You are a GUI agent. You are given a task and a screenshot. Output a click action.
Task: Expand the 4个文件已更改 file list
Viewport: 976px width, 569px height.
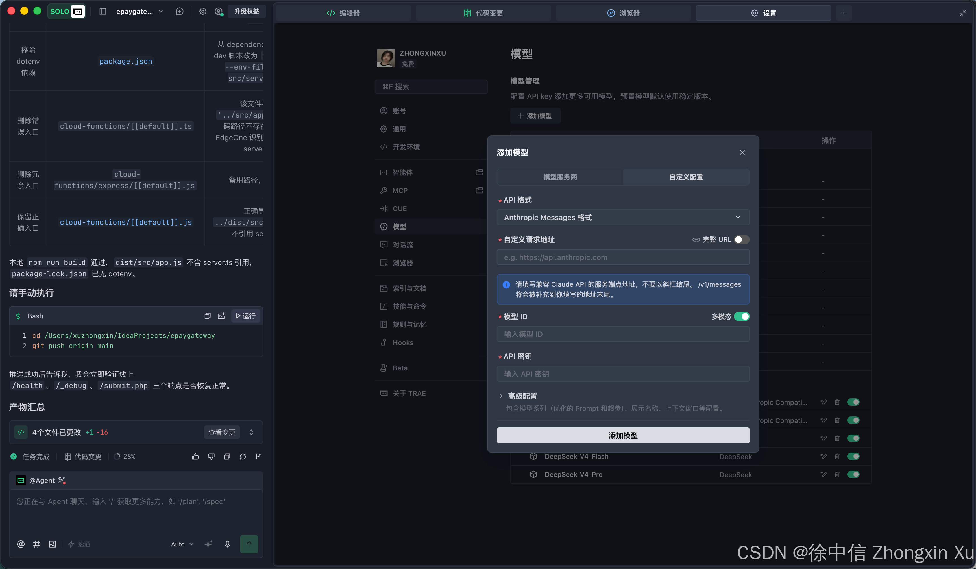(x=251, y=432)
